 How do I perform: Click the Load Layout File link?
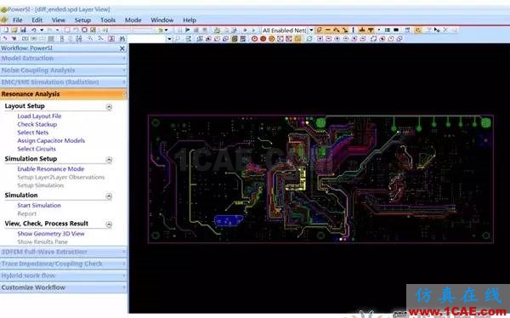click(x=39, y=116)
